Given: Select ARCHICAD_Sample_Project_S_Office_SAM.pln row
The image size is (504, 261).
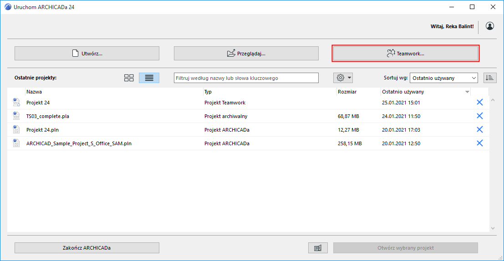Looking at the screenshot, I should click(x=248, y=143).
